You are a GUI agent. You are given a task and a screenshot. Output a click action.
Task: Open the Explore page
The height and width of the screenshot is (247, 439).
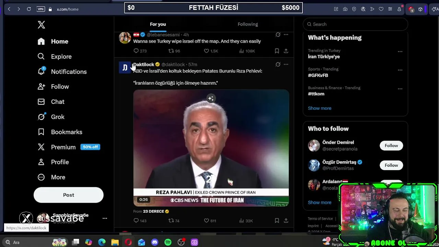click(55, 56)
